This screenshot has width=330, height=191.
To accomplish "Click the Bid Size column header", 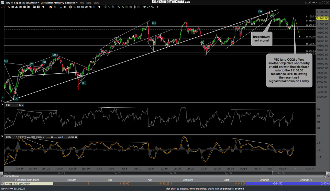I will 71,180.
